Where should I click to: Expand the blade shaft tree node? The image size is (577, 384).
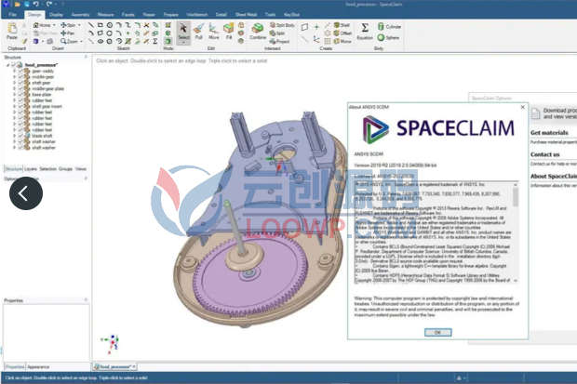coord(14,136)
